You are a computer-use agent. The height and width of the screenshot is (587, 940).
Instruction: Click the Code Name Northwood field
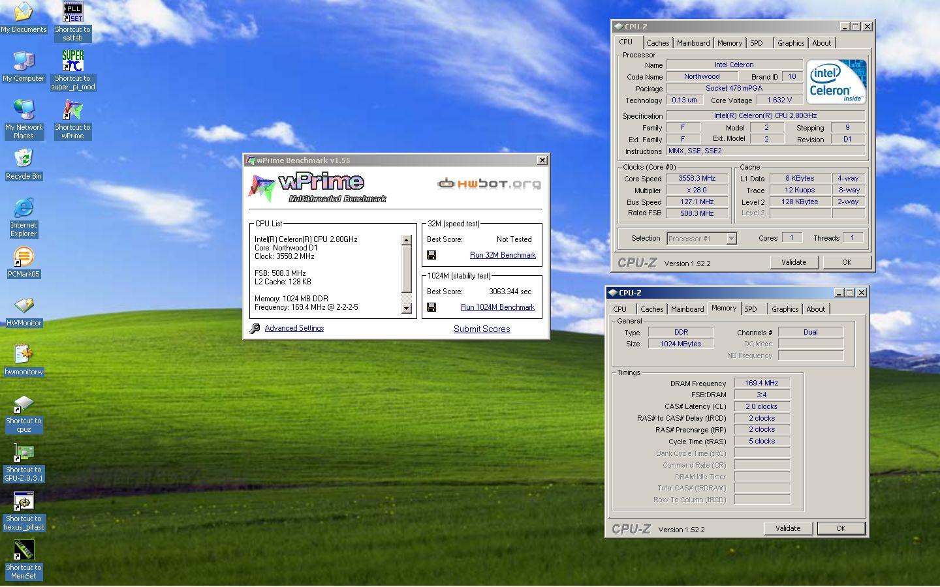pos(702,76)
